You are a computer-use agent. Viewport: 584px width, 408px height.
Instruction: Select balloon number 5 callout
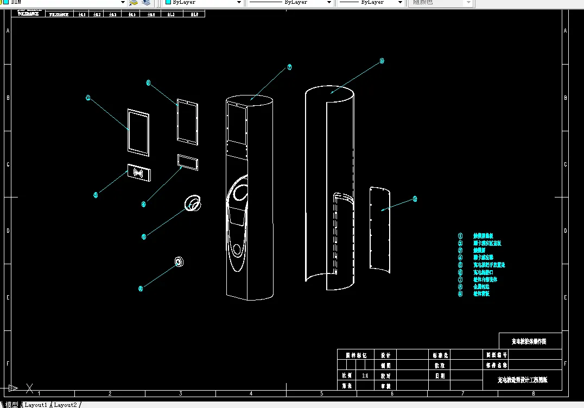point(144,237)
